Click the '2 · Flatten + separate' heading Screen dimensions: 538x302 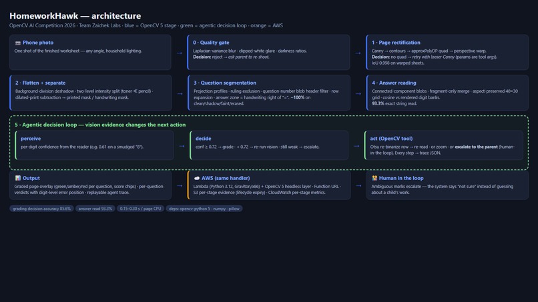click(x=40, y=83)
